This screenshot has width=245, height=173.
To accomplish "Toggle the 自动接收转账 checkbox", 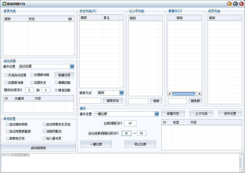I will 7,124.
